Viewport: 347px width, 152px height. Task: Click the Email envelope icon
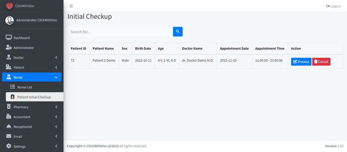(x=9, y=137)
